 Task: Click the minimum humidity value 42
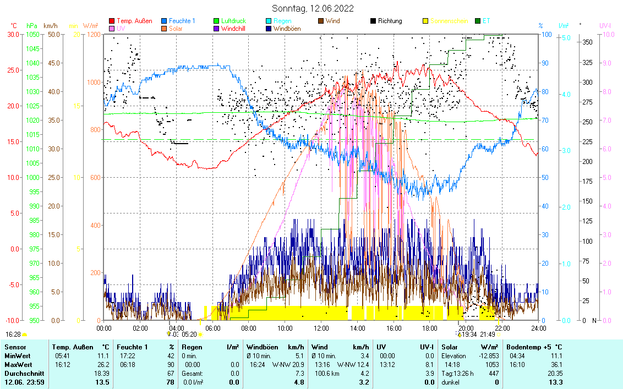pos(171,356)
